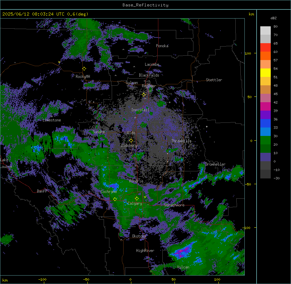This screenshot has height=284, width=291.
Task: Click the RedDeer city label
Action: coord(149,86)
